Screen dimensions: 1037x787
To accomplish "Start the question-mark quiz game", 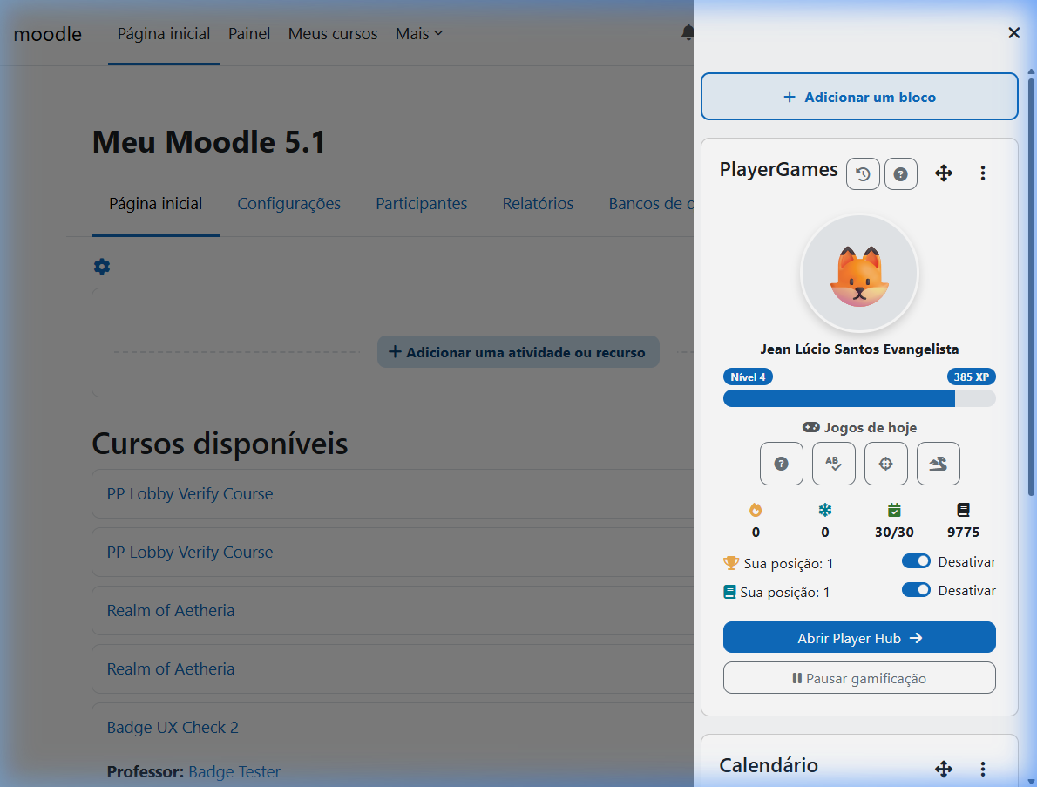I will point(781,464).
